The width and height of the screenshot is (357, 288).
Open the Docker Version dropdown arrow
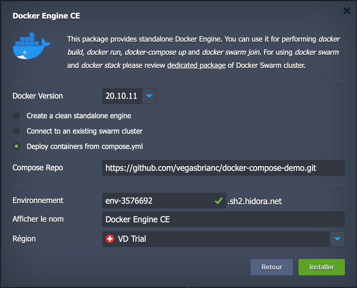[x=149, y=96]
